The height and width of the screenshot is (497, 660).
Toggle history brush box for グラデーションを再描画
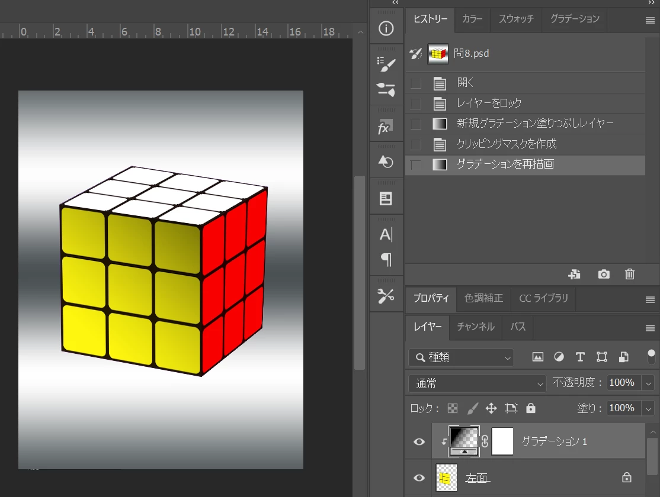coord(416,165)
